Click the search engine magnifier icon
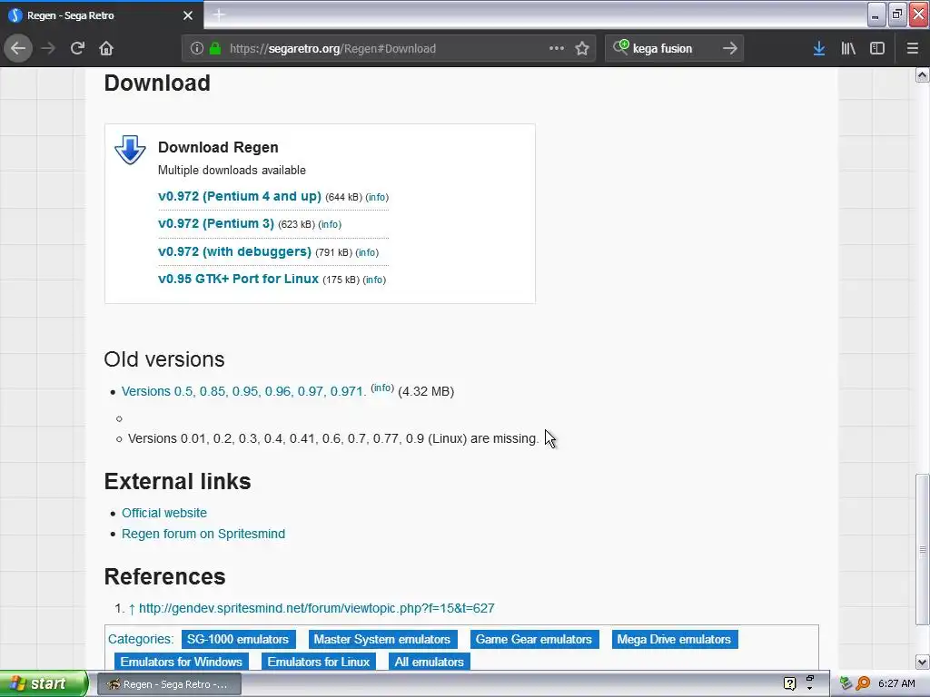The height and width of the screenshot is (697, 930). (620, 47)
